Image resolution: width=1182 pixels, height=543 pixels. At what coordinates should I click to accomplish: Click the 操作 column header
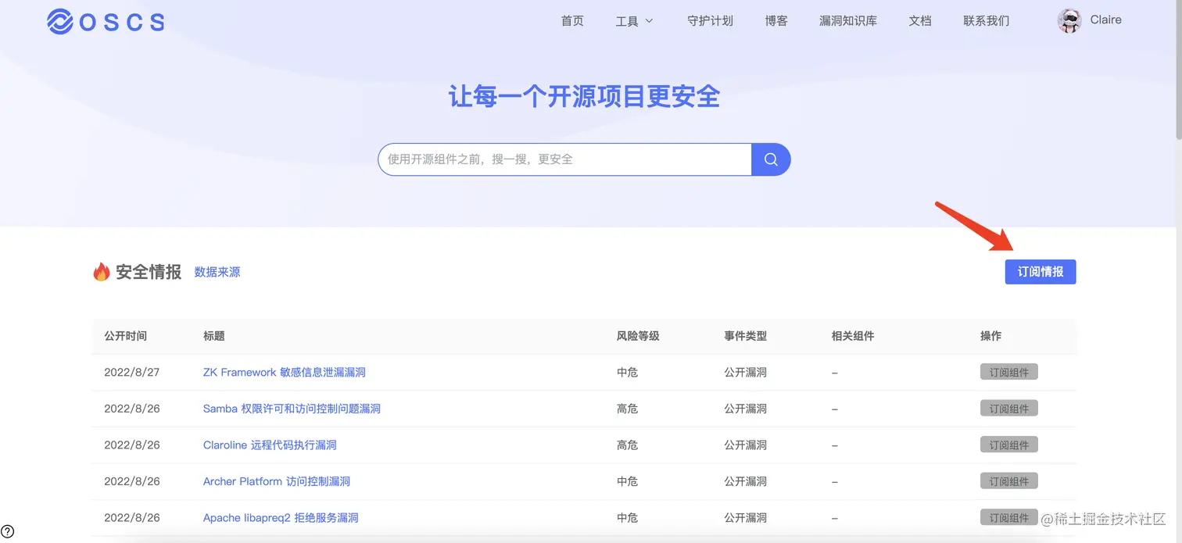(990, 336)
